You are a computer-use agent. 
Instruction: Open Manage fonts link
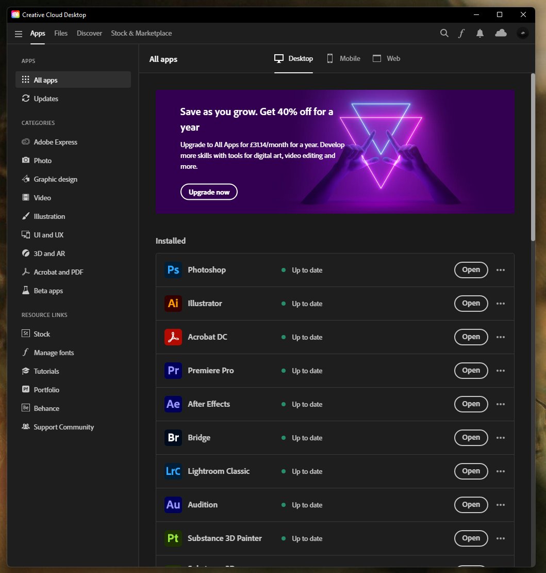[73, 353]
